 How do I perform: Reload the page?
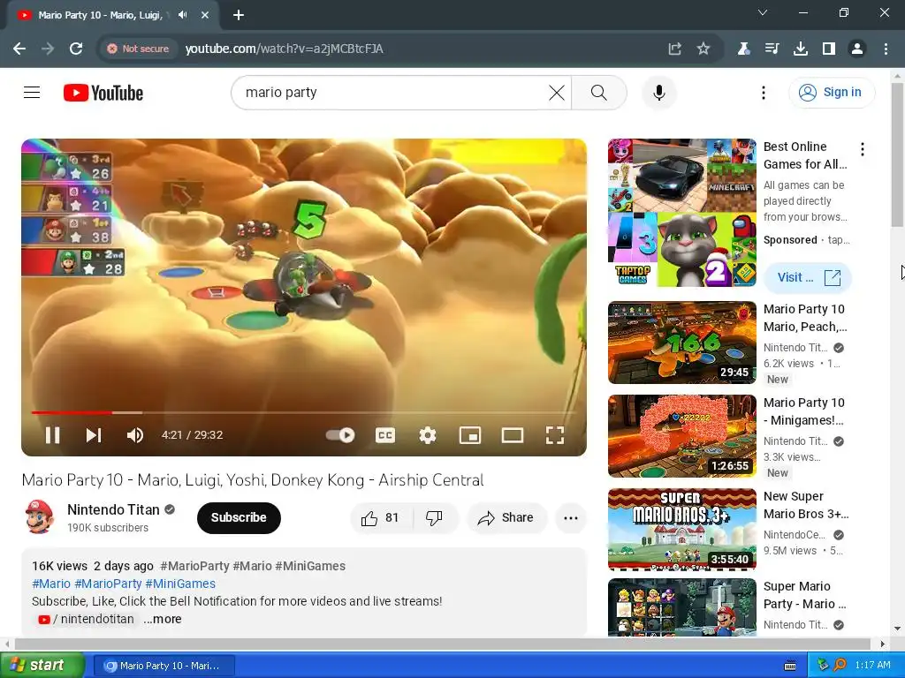pos(76,49)
